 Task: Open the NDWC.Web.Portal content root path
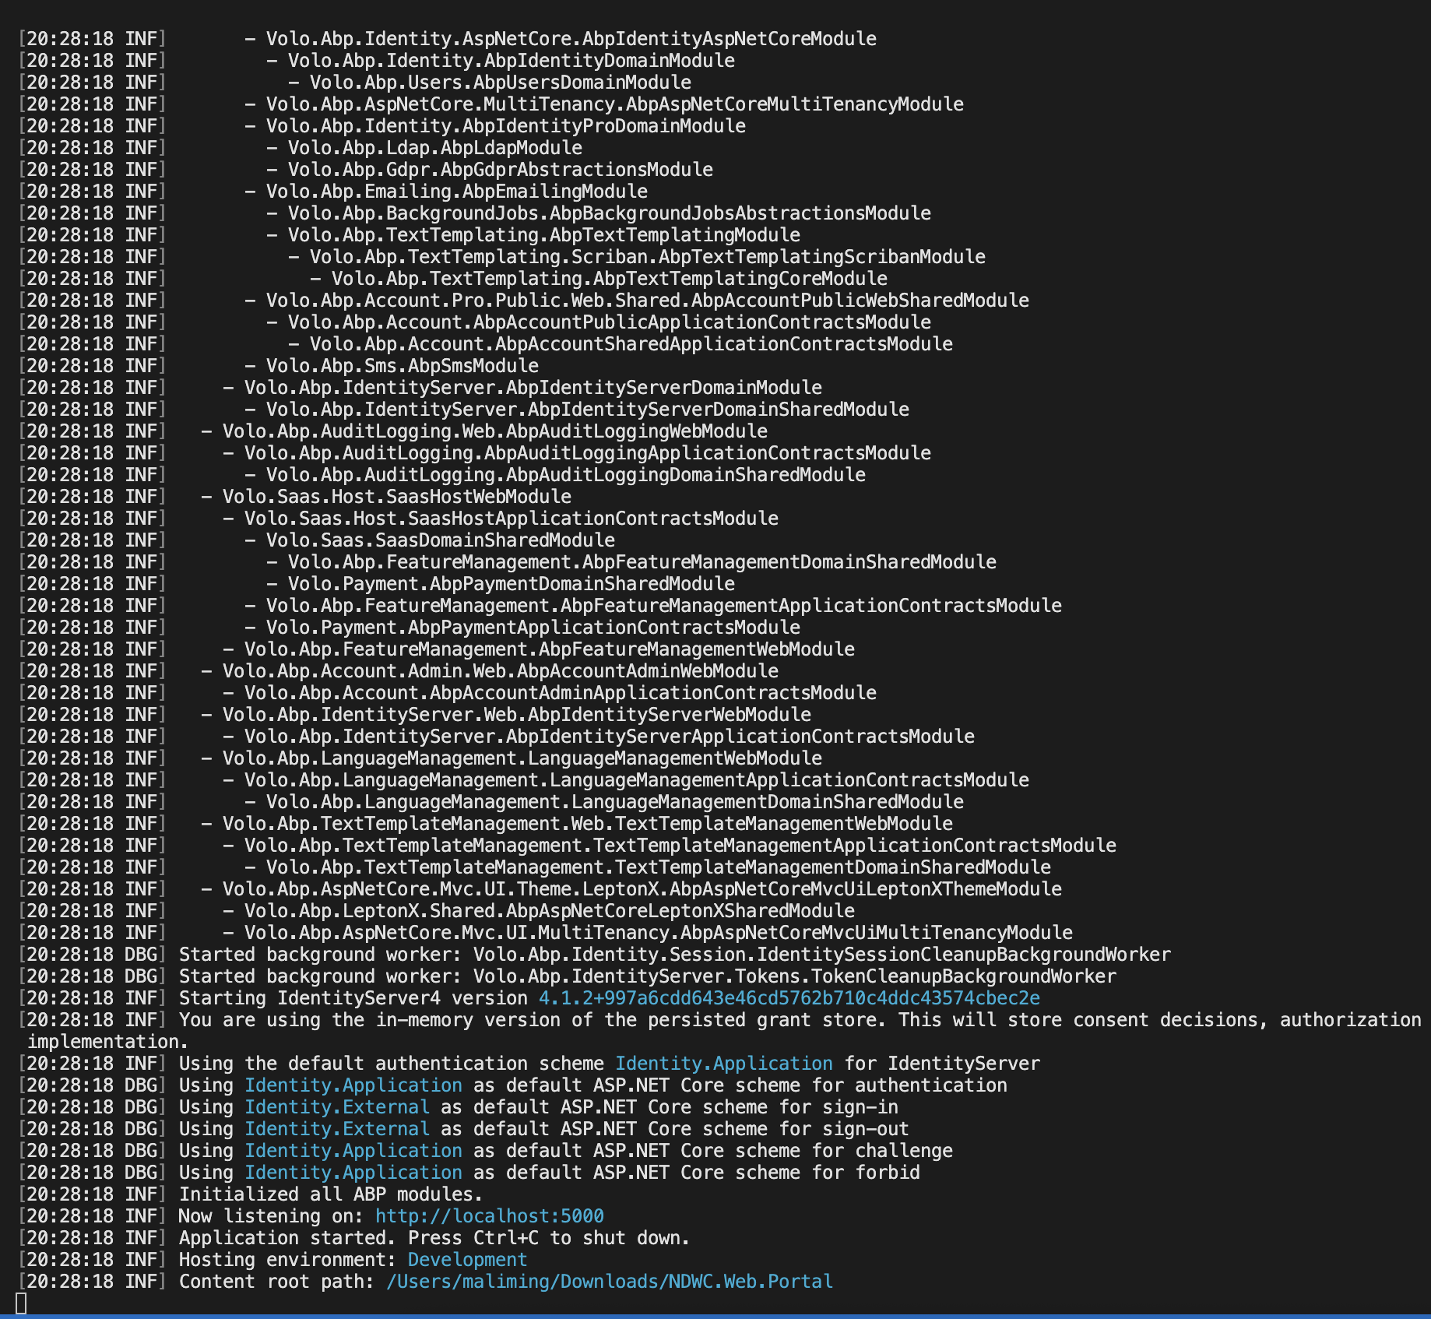pos(609,1282)
